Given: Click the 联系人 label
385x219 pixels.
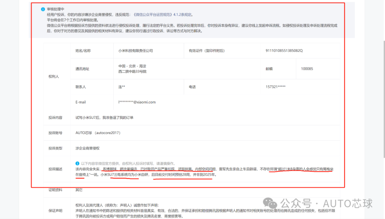Looking at the screenshot, I should tap(81, 87).
